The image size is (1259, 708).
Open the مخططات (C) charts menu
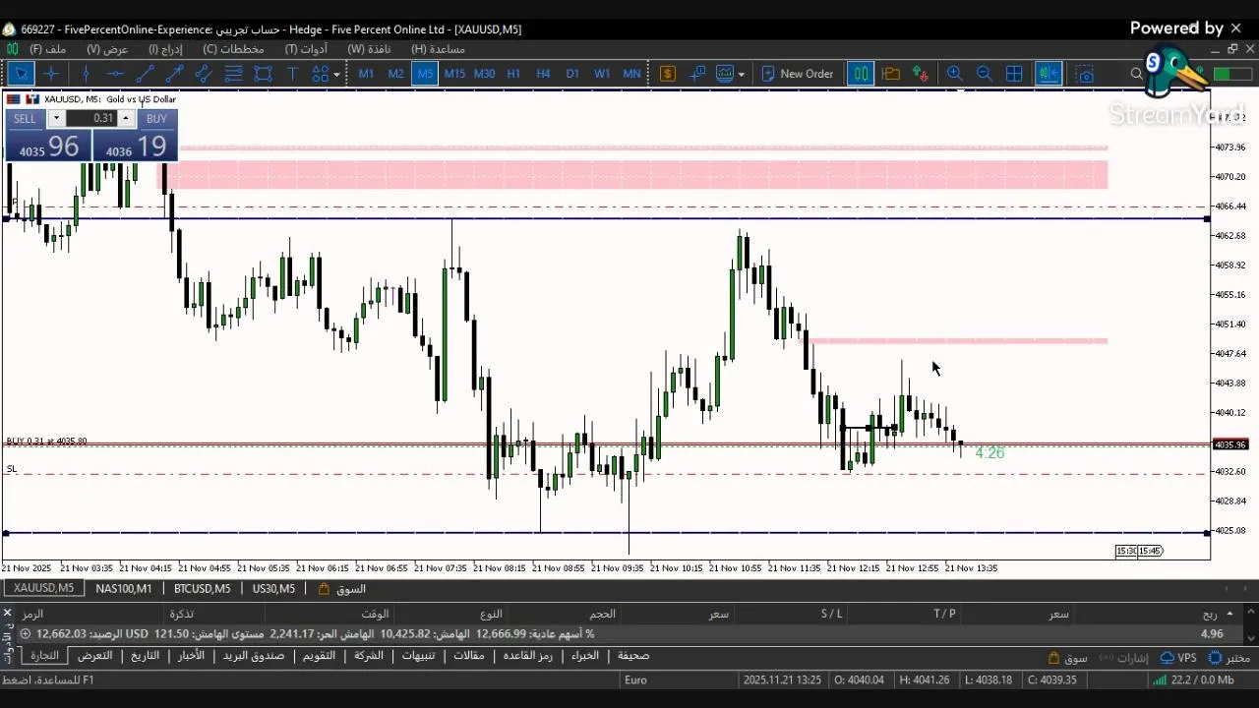tap(234, 48)
